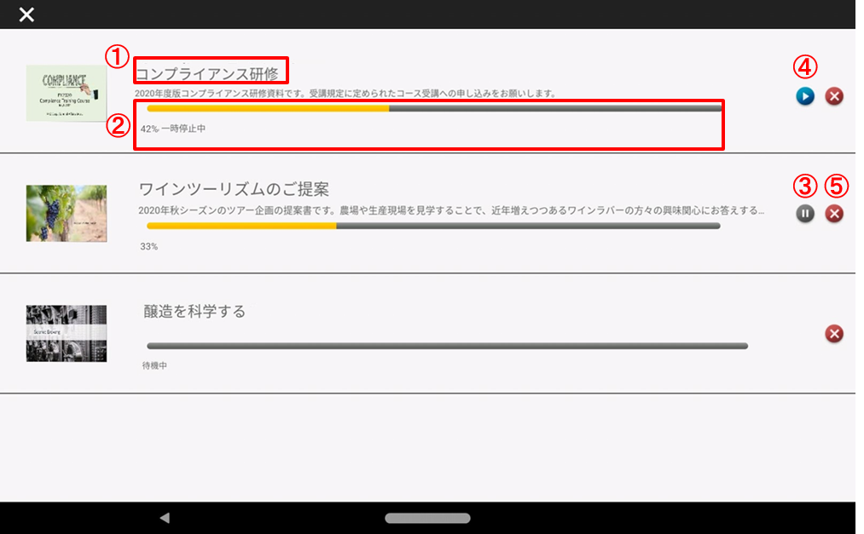The width and height of the screenshot is (864, 534).
Task: Open the grape vineyard thumbnail
Action: tap(67, 214)
